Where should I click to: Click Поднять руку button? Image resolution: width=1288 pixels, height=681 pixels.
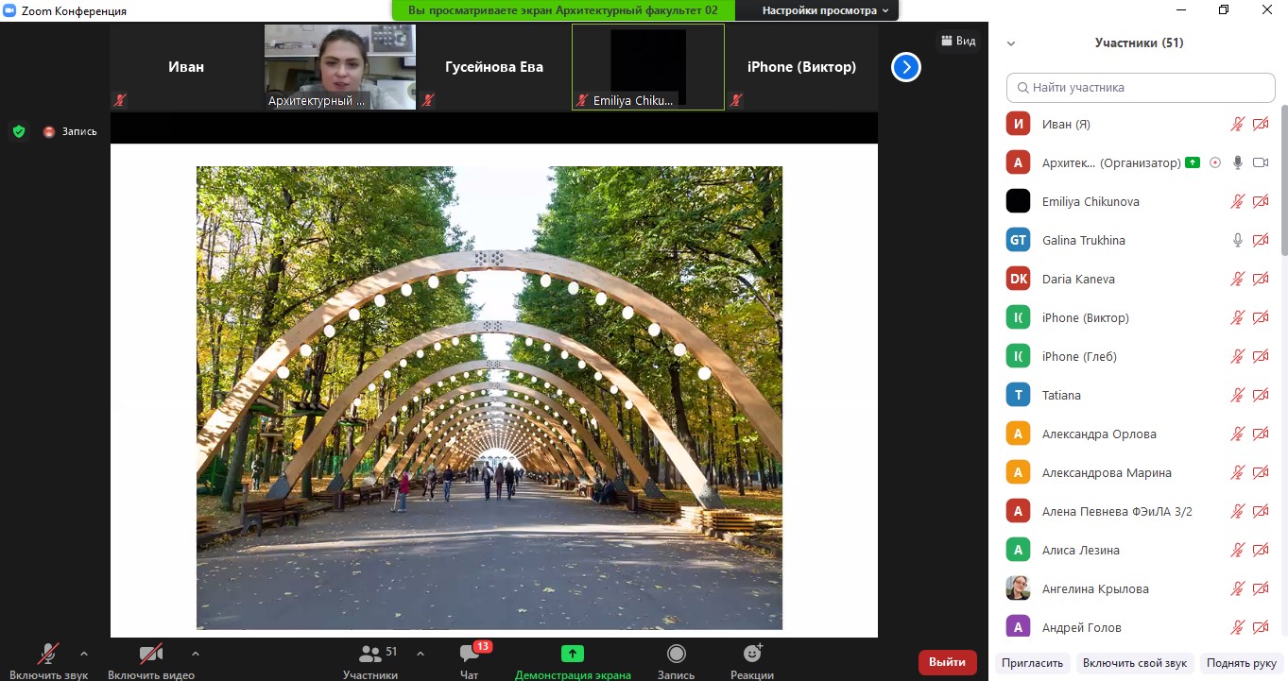click(x=1241, y=663)
